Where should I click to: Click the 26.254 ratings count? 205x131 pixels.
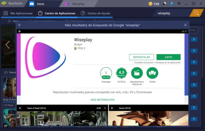(121, 82)
